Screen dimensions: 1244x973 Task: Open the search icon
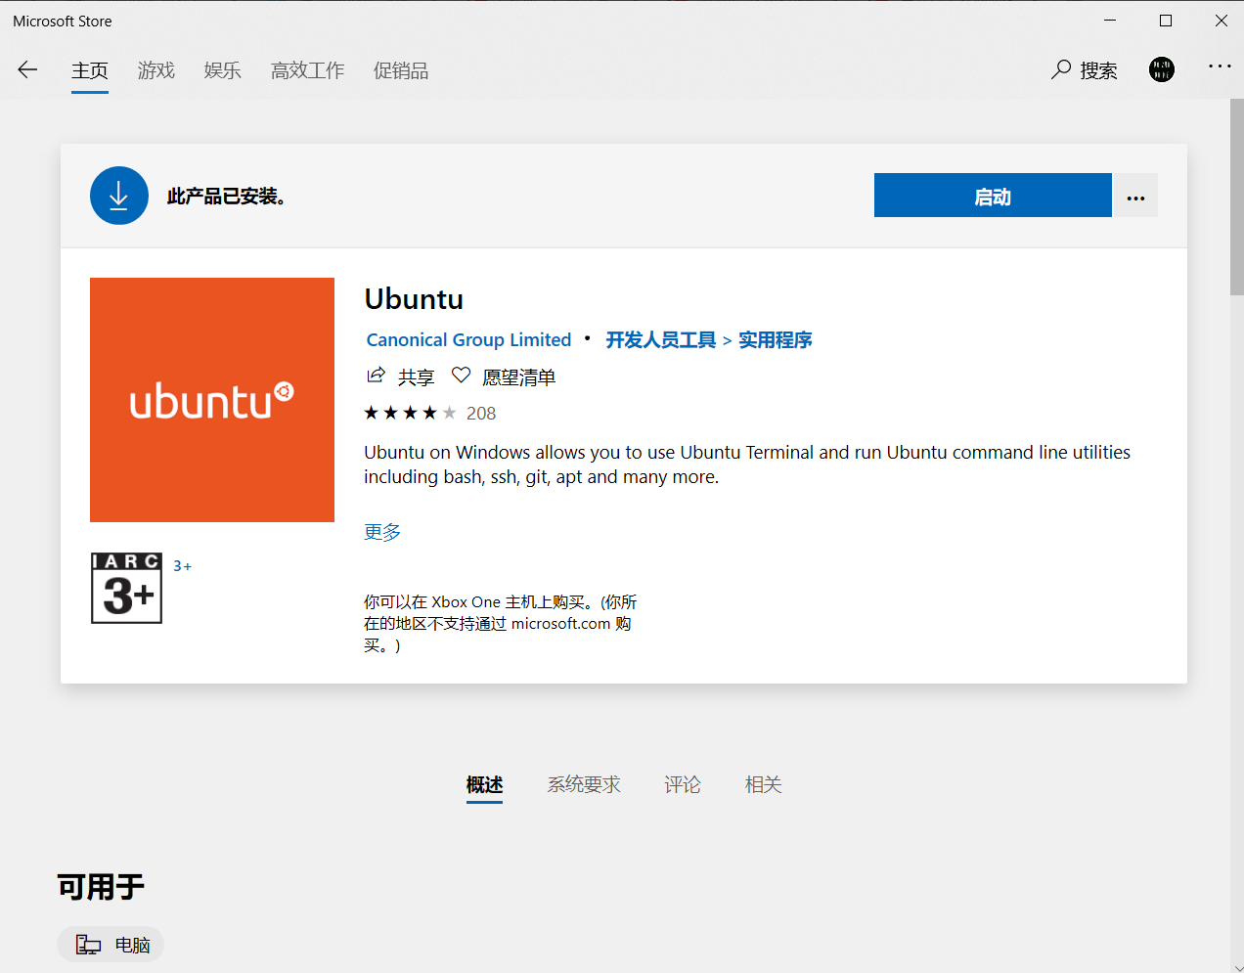[1061, 70]
